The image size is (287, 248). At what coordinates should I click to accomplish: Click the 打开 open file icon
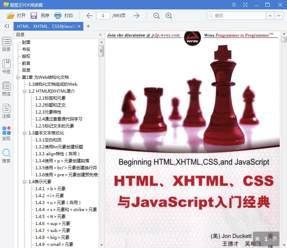click(x=10, y=15)
